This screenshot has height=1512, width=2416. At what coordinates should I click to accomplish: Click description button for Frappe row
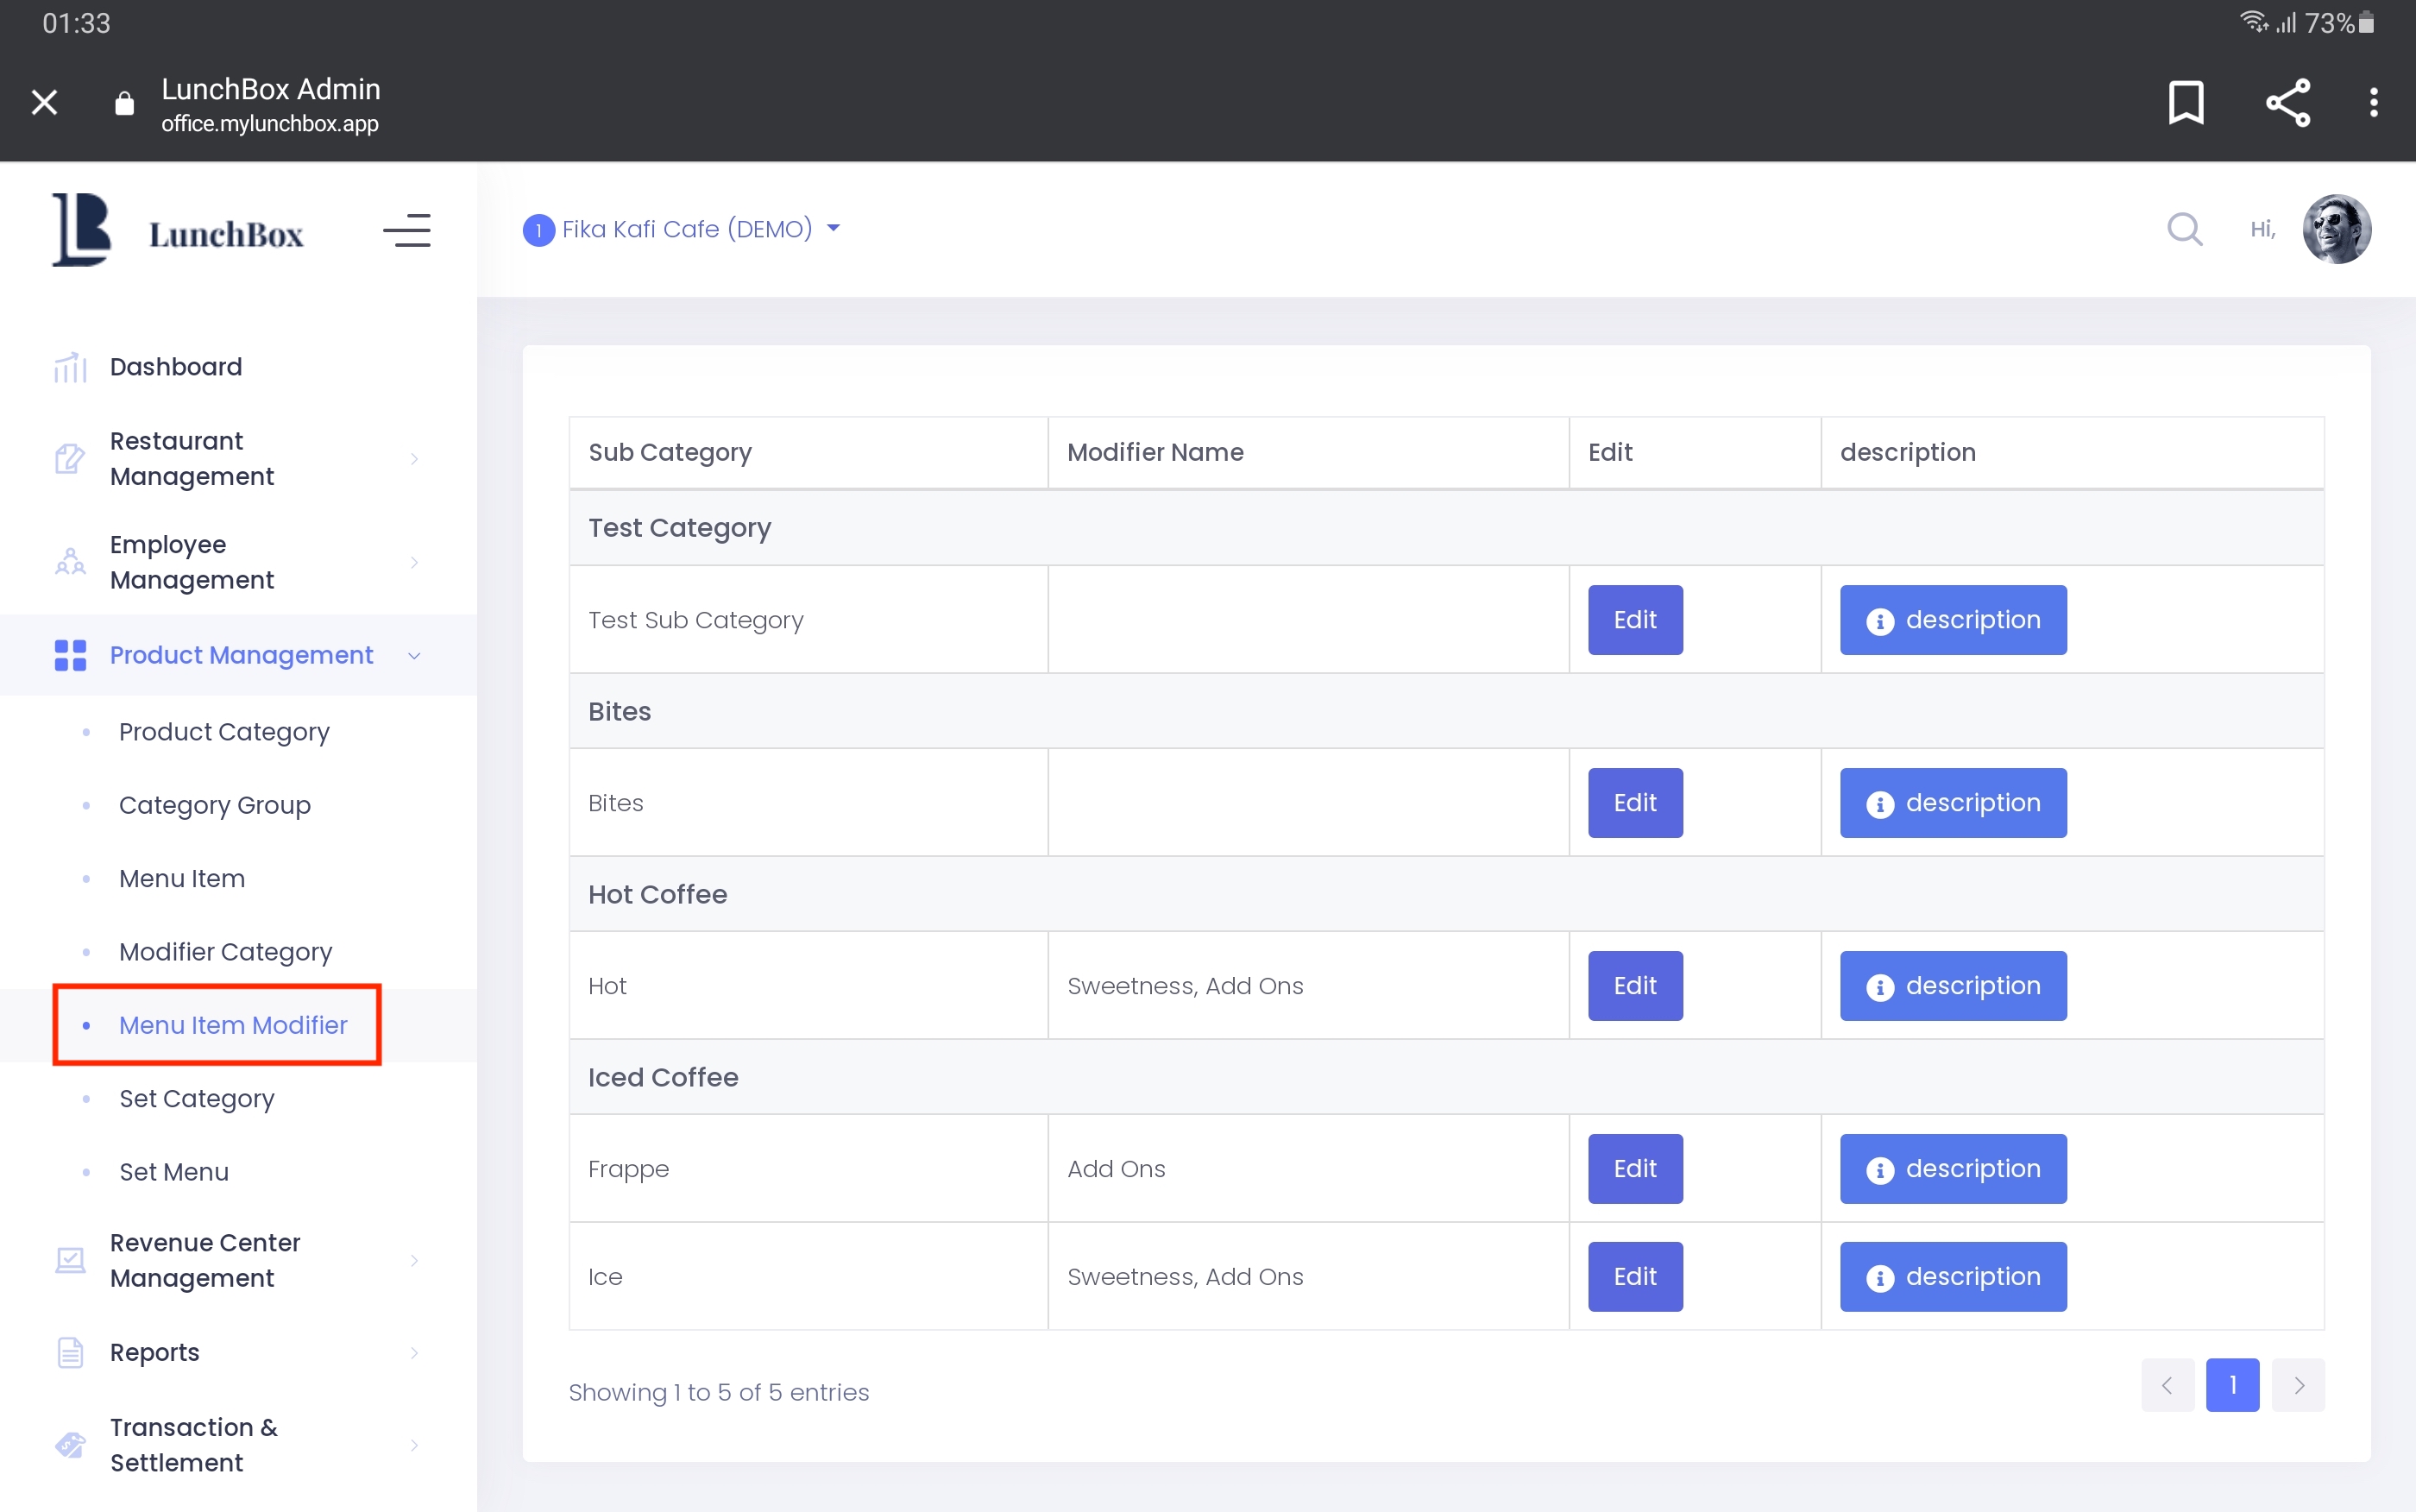1952,1169
